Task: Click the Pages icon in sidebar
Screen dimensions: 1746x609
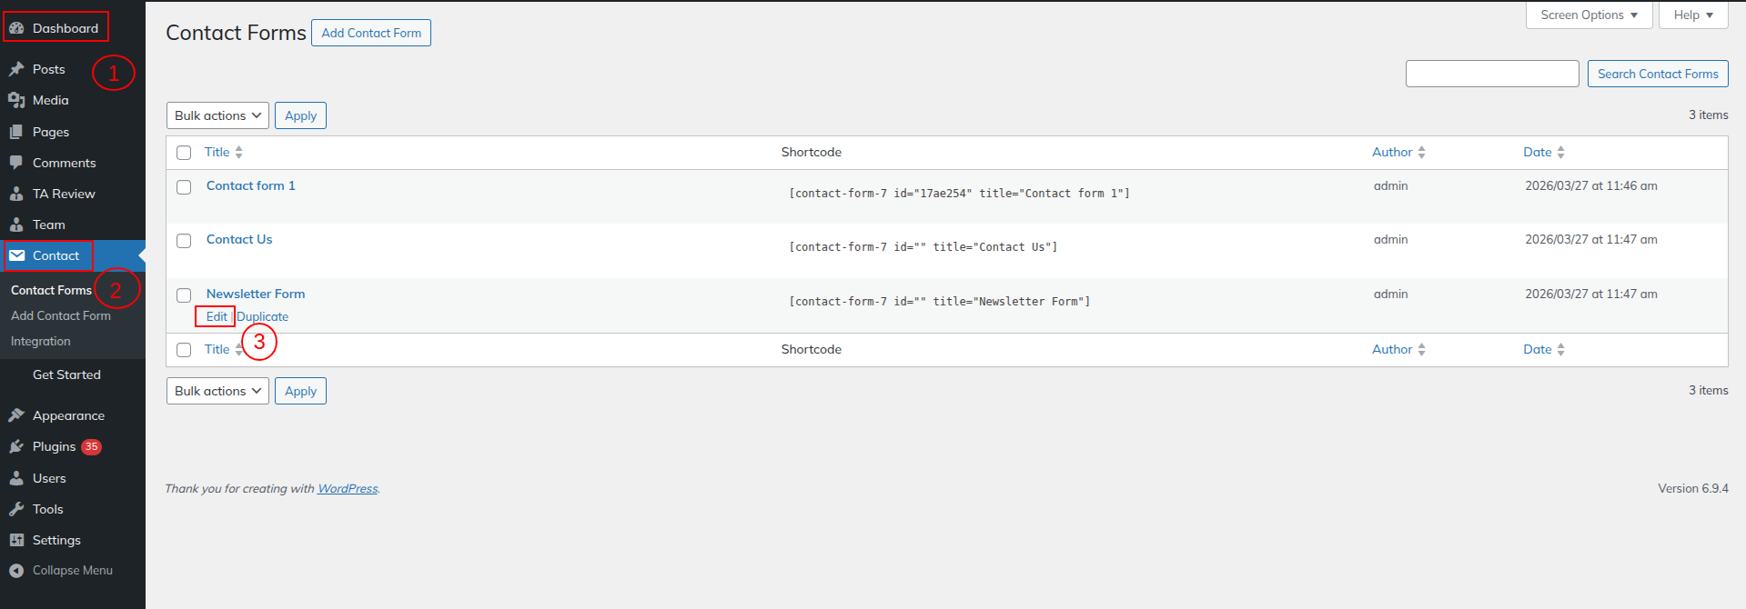Action: 16,132
